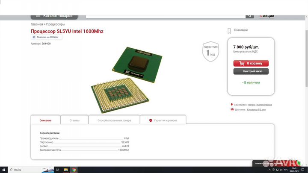308x173 pixels.
Task: Click the pickup location pin icon
Action: click(x=232, y=105)
